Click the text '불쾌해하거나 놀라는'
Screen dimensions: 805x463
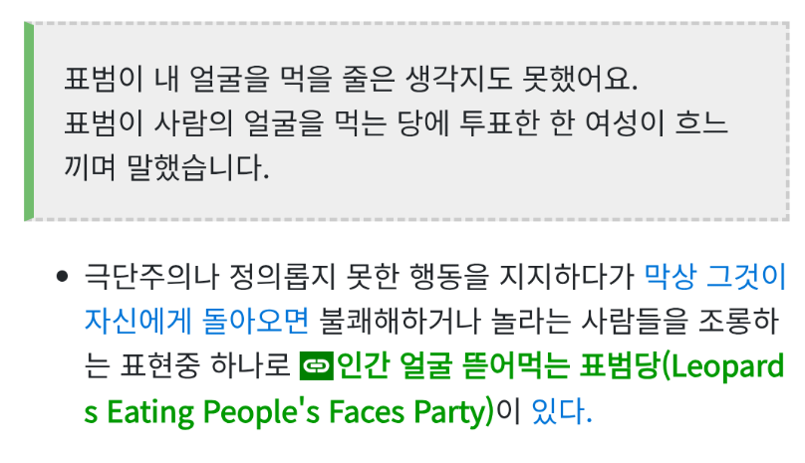point(445,322)
